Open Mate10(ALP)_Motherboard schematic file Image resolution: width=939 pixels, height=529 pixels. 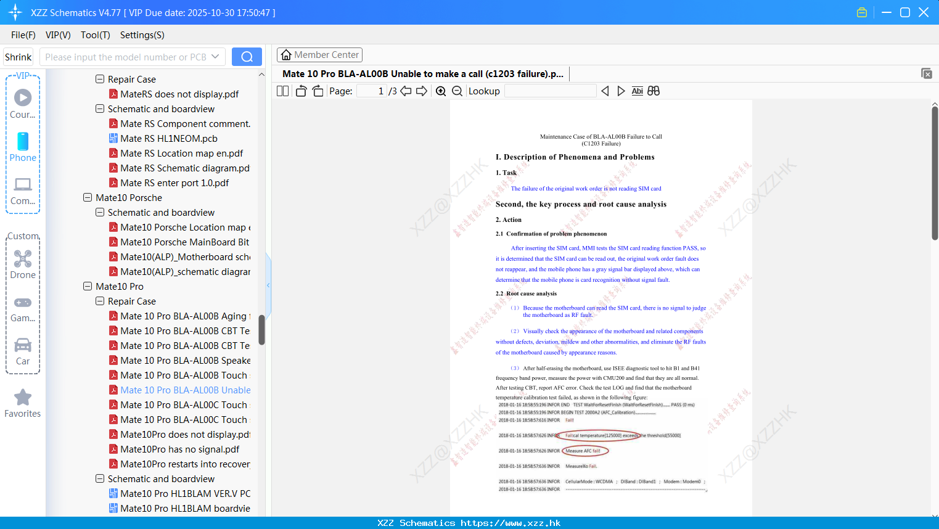click(x=180, y=257)
